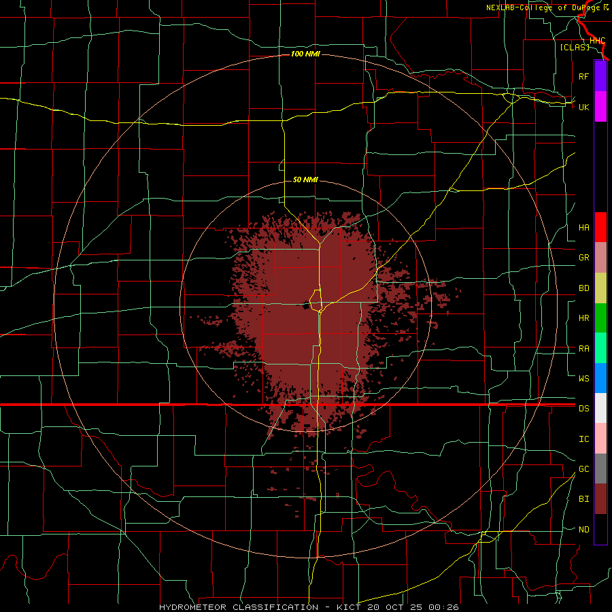The height and width of the screenshot is (612, 612).
Task: Click the KICT station identifier
Action: (350, 607)
